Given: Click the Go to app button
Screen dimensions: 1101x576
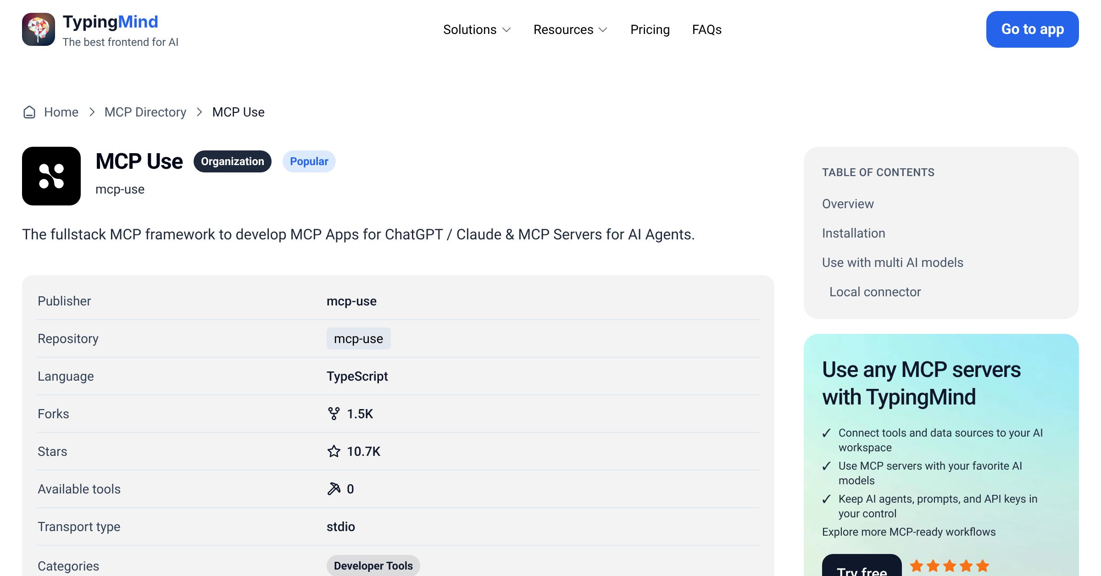Looking at the screenshot, I should click(1033, 29).
